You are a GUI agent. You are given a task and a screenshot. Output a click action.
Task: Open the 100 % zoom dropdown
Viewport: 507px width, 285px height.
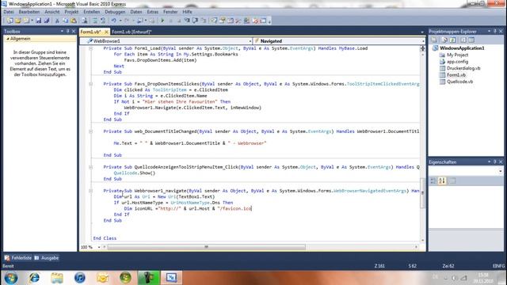tap(98, 247)
